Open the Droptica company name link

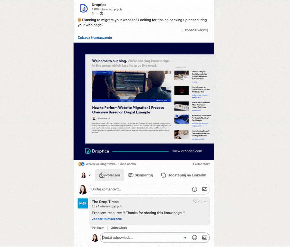pyautogui.click(x=99, y=5)
